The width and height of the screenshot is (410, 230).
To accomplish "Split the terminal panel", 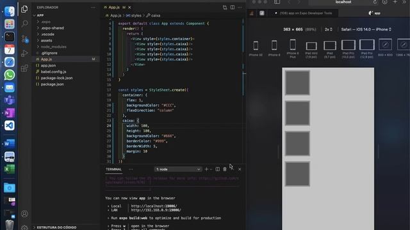I will (218, 169).
